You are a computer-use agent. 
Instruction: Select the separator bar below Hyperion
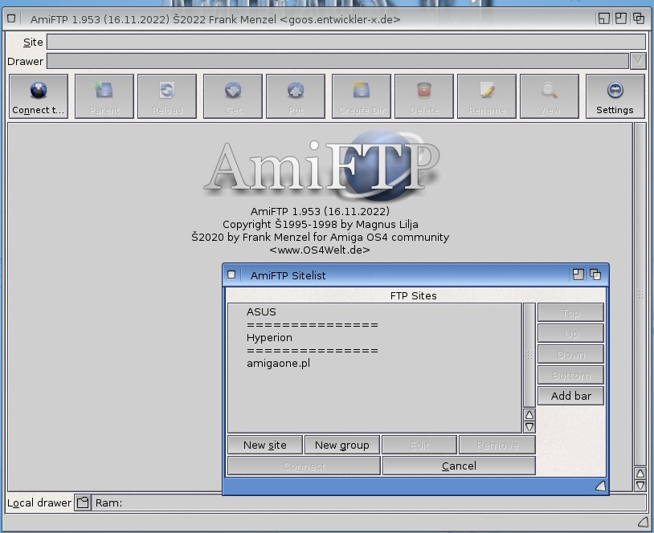374,351
